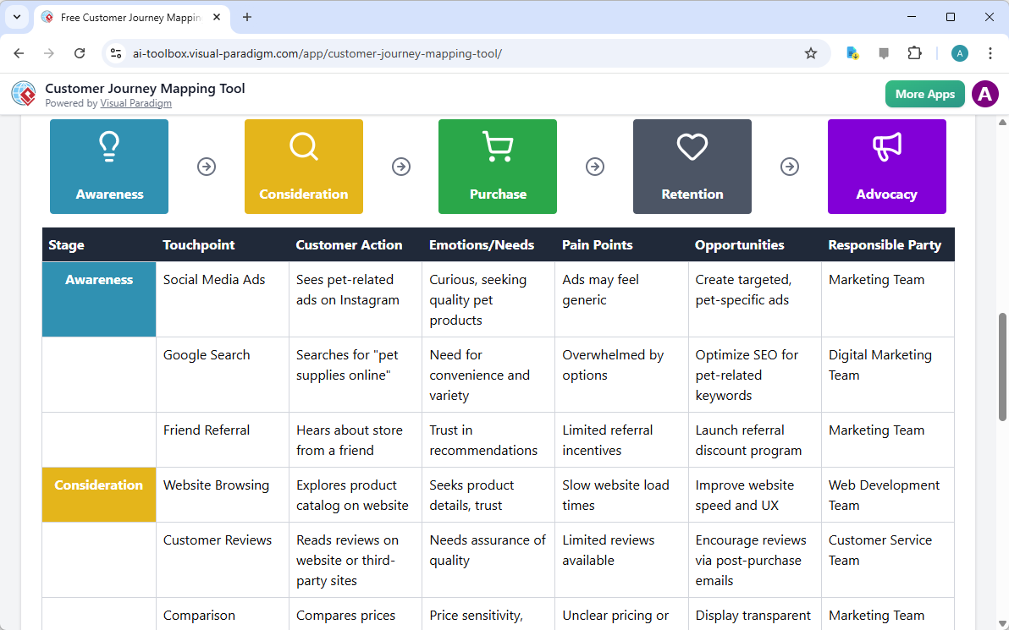This screenshot has height=630, width=1009.
Task: Open the browser extensions dropdown
Action: pyautogui.click(x=914, y=52)
